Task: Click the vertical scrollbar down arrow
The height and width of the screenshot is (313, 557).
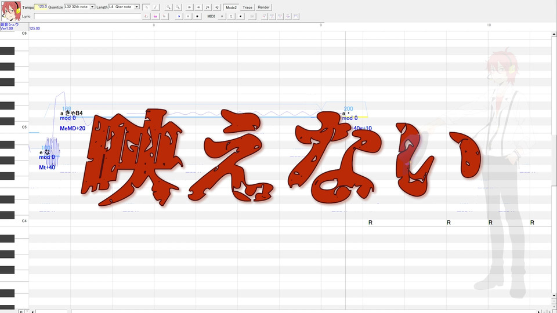Action: [x=554, y=295]
